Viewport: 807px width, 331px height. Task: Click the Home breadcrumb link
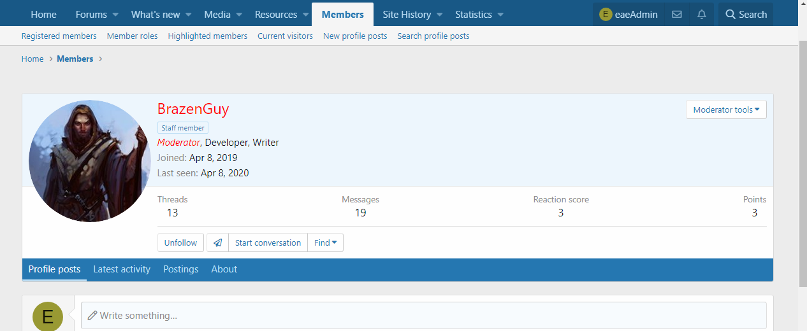tap(33, 59)
